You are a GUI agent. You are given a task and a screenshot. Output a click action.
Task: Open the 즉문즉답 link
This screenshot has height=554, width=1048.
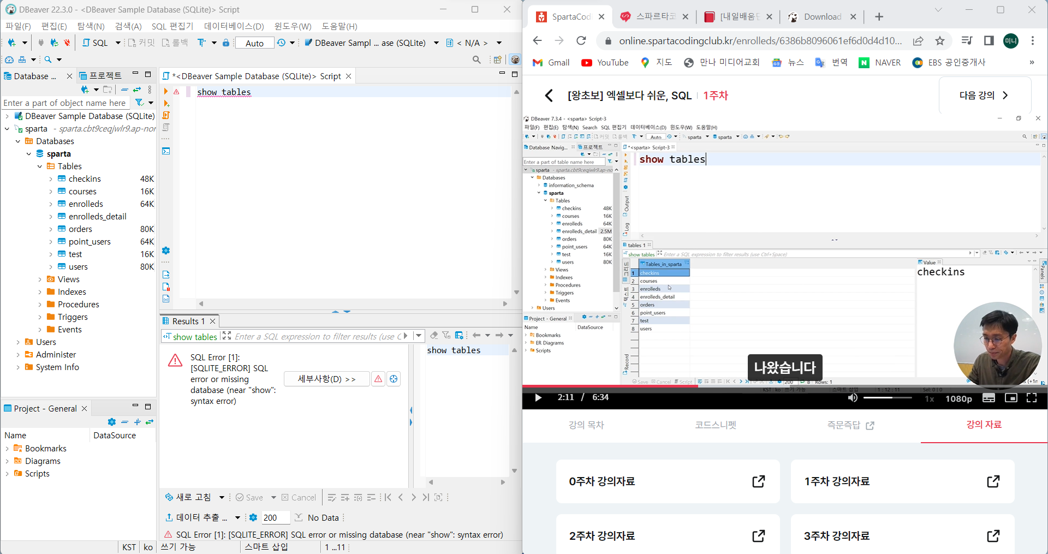pyautogui.click(x=851, y=425)
